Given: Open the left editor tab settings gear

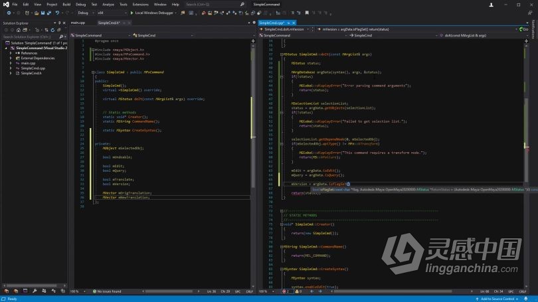Looking at the screenshot, I should pyautogui.click(x=254, y=23).
